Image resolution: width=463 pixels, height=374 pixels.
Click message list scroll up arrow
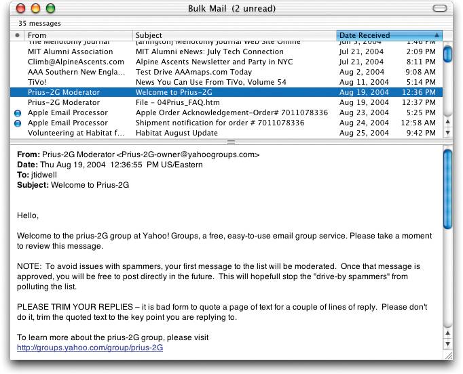447,121
